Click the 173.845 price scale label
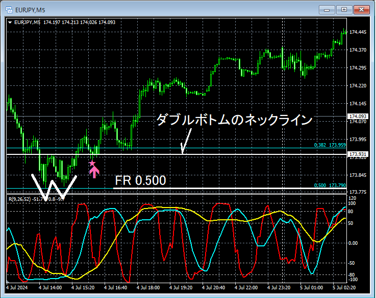 pyautogui.click(x=358, y=175)
